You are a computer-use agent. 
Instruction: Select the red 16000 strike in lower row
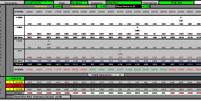tap(30, 70)
